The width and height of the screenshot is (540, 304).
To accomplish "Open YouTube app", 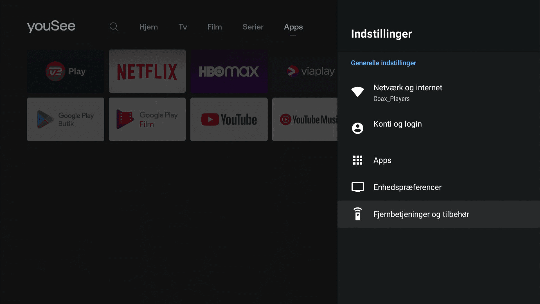I will (229, 119).
